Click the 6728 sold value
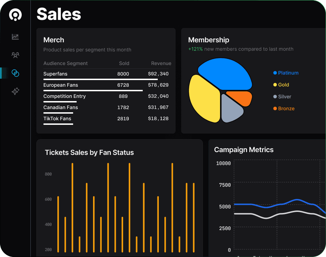326x257 pixels. [123, 85]
